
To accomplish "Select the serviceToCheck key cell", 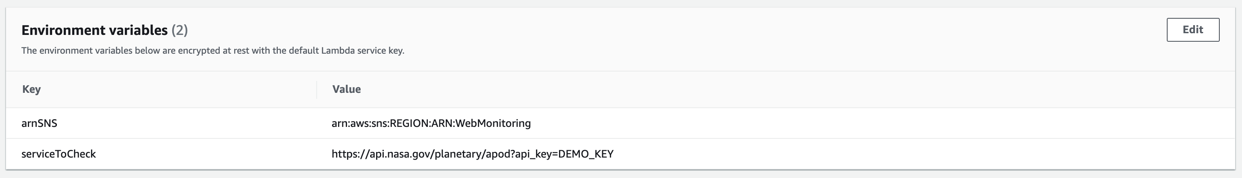I will (59, 154).
